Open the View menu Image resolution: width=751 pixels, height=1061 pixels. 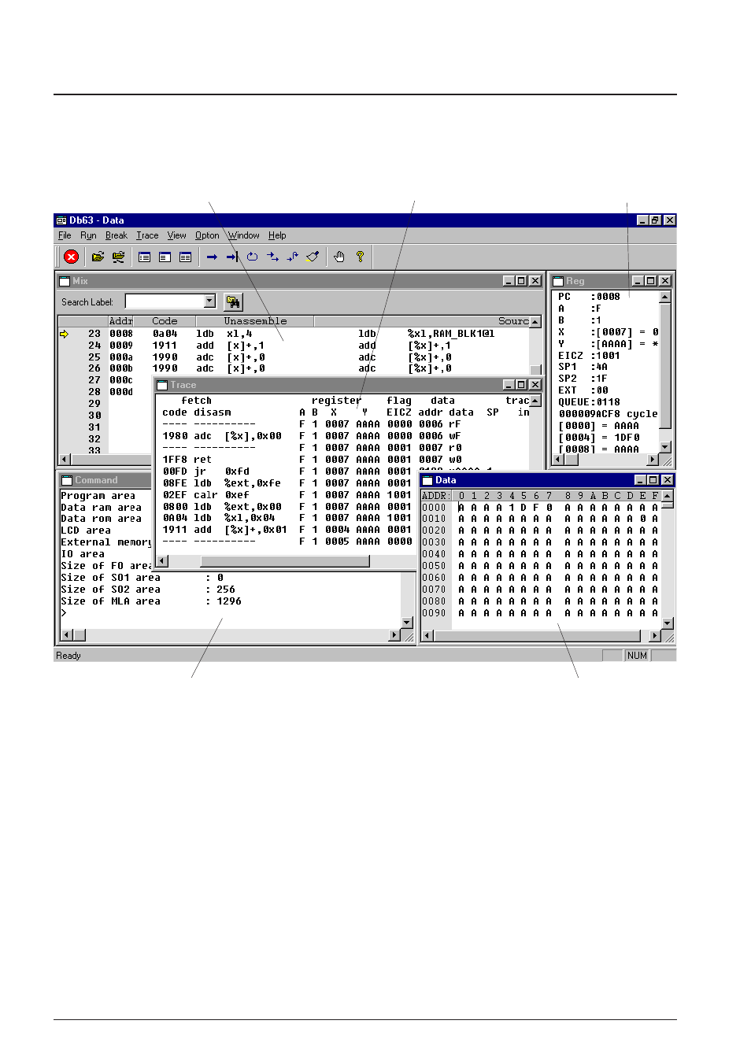[177, 235]
